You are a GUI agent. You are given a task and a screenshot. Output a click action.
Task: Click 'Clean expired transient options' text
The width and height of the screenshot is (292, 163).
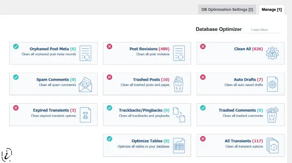pos(53,116)
